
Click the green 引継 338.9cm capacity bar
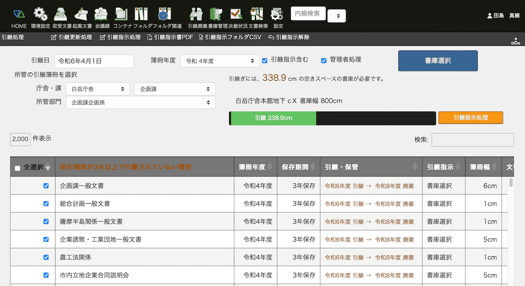(274, 118)
